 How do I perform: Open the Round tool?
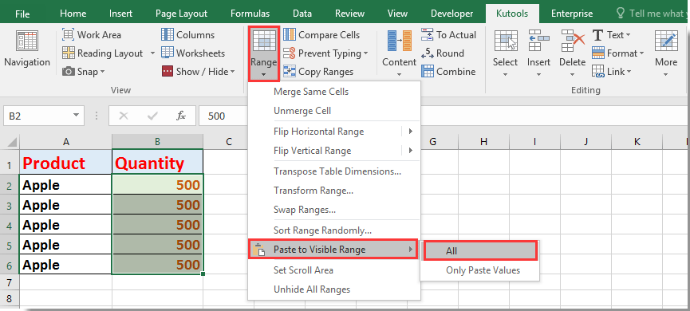442,53
